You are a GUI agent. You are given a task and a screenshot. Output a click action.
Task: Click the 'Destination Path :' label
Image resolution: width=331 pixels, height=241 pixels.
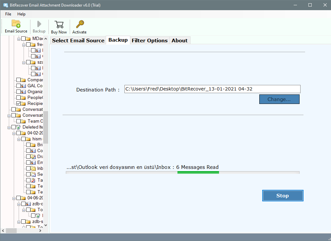98,90
